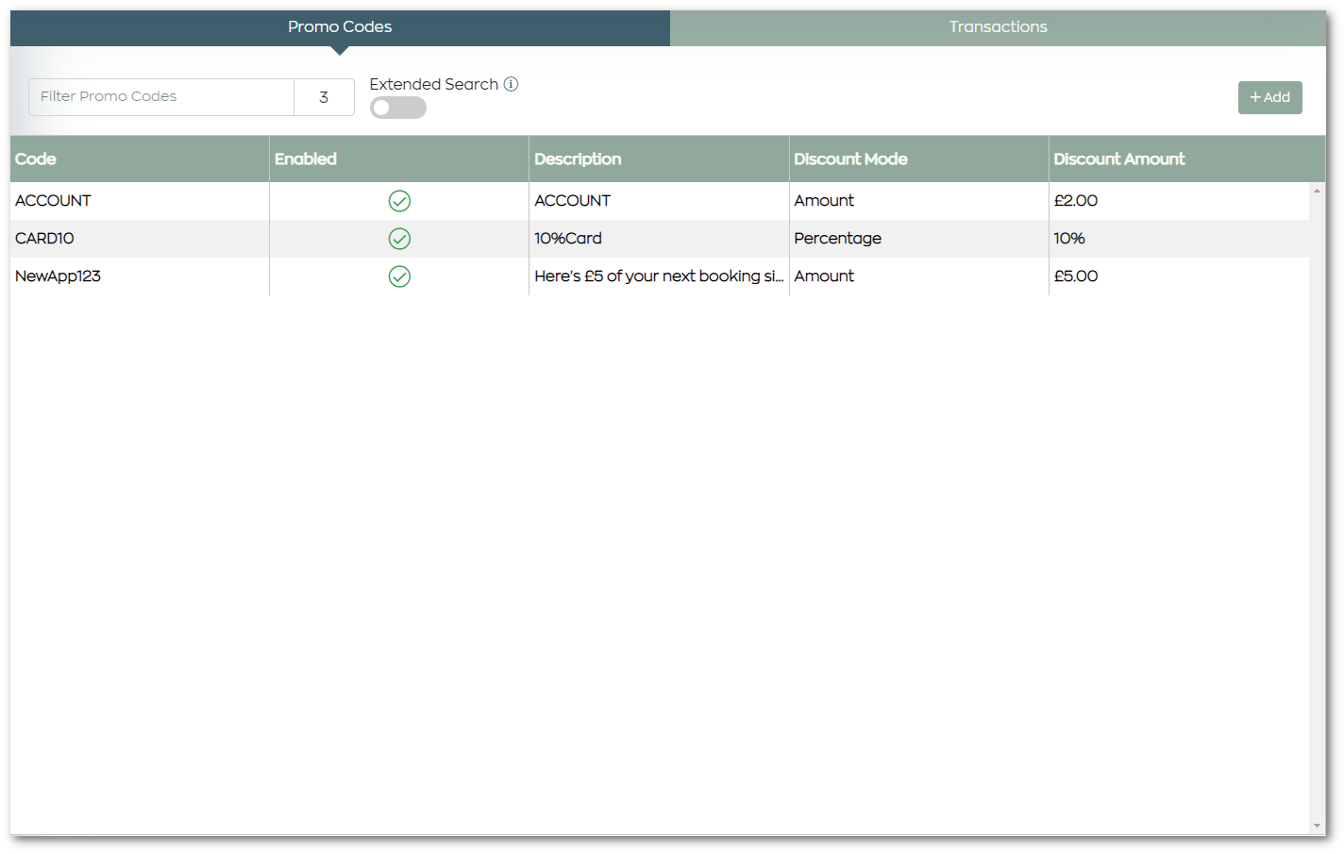Select the CARD10 code cell

pyautogui.click(x=140, y=239)
